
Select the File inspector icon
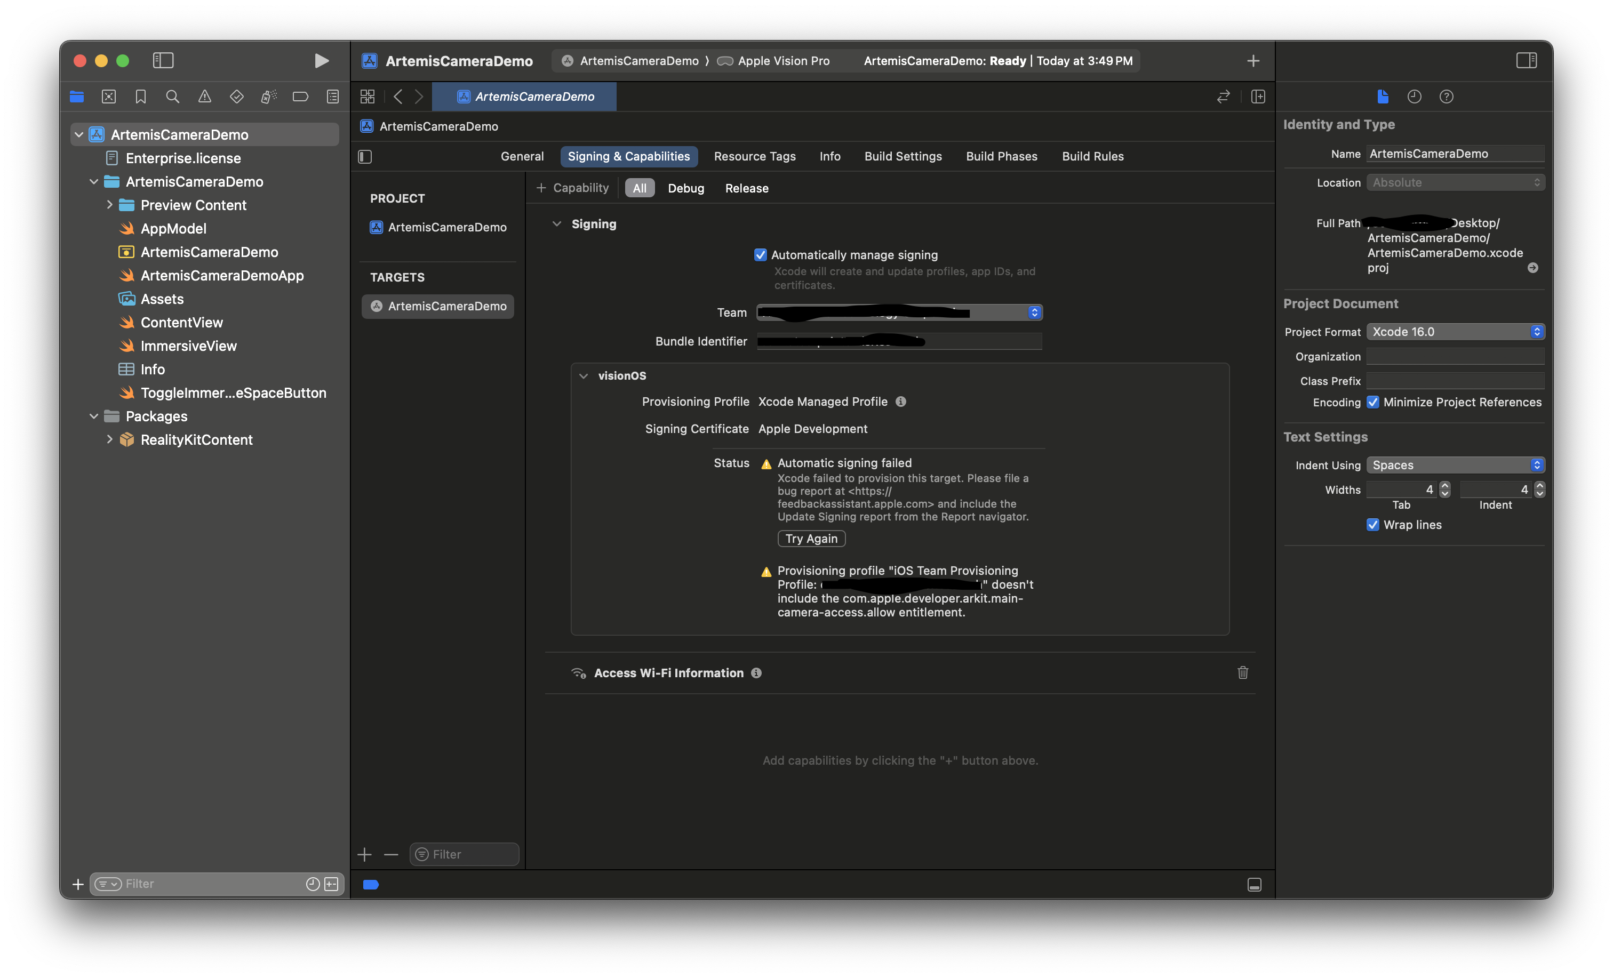coord(1383,97)
